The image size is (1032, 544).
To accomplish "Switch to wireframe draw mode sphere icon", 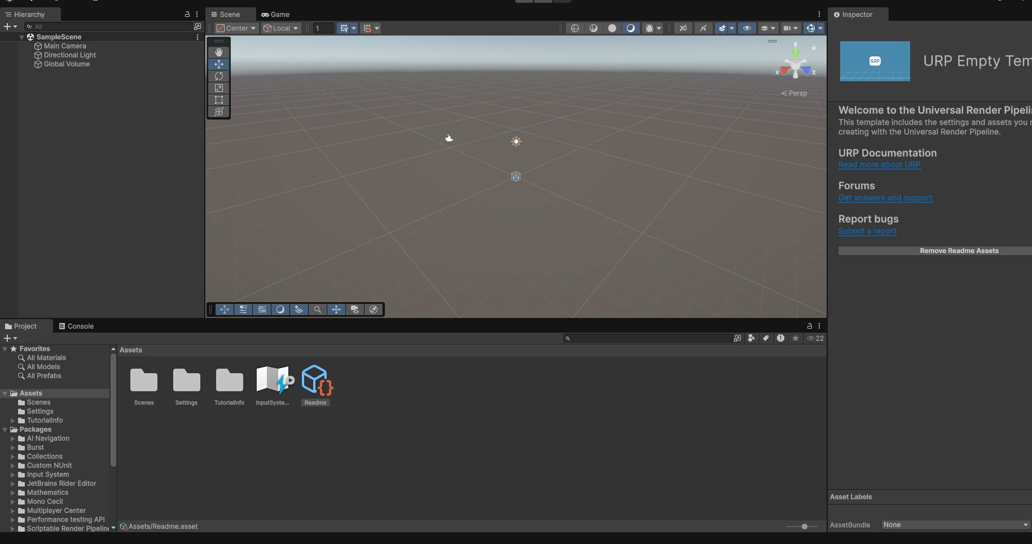I will 574,28.
